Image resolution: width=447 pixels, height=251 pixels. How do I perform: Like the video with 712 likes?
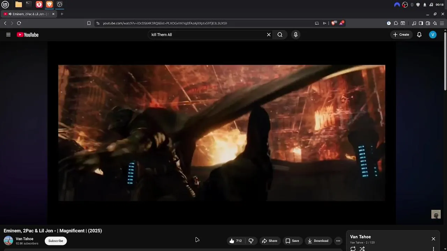pos(235,241)
